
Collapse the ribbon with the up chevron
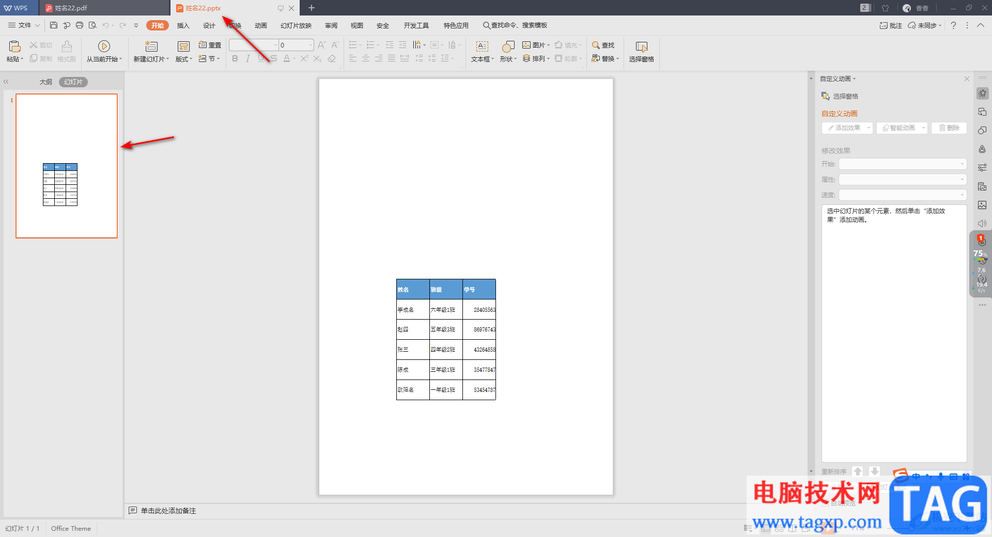pyautogui.click(x=981, y=25)
